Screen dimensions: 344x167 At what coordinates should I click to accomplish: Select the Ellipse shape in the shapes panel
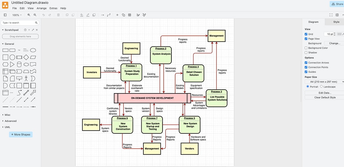pos(33,50)
